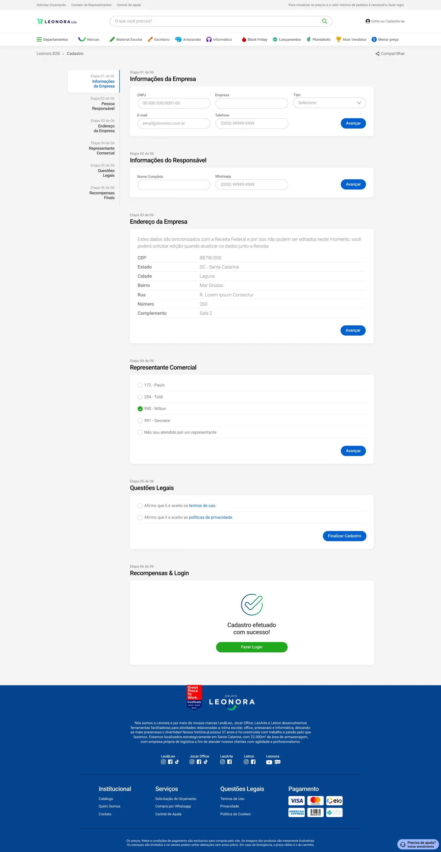The width and height of the screenshot is (441, 852).
Task: Open the Leo&Leo Instagram icon
Action: click(x=163, y=762)
